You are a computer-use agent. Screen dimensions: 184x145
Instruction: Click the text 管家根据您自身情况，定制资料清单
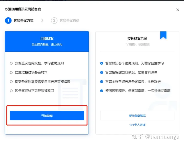pos(131,72)
